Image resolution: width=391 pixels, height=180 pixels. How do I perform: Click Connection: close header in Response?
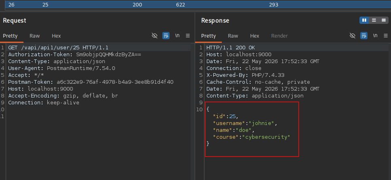tap(234, 68)
